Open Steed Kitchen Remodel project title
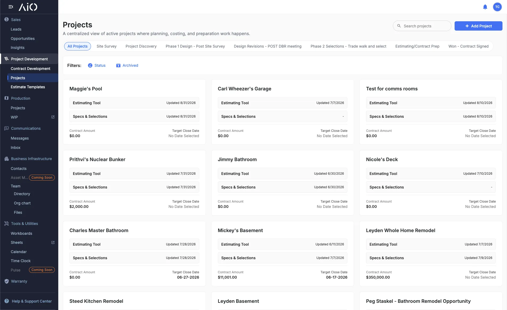507x310 pixels. [x=96, y=301]
